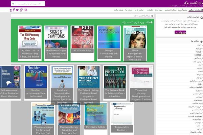Viewport: 203px width, 135px height.
Task: Click the breadcrumb location pin icon
Action: coord(152,16)
